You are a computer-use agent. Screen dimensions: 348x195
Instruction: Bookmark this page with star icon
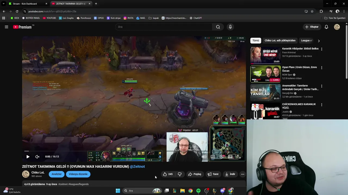coord(312,11)
